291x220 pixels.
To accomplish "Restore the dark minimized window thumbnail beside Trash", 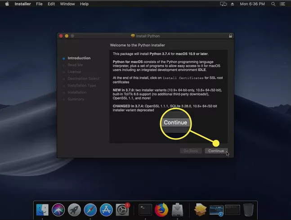I will click(233, 210).
